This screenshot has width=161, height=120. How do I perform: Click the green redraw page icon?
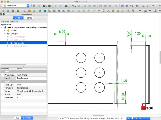(34, 11)
